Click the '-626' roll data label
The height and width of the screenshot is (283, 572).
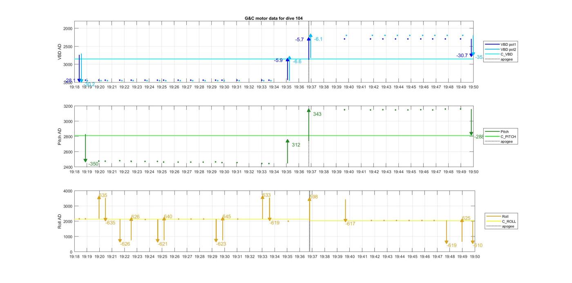tap(125, 244)
